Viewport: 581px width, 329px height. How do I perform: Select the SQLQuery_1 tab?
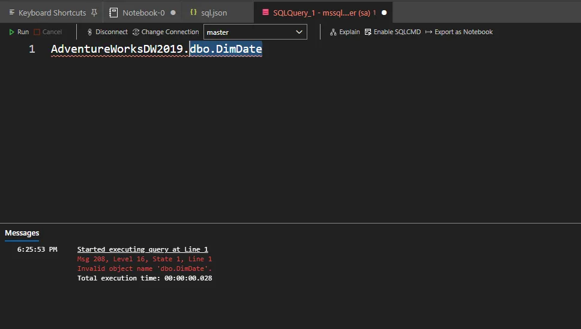(x=322, y=13)
